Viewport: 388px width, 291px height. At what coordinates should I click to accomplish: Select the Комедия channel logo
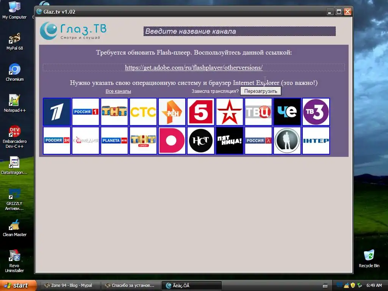click(x=86, y=141)
